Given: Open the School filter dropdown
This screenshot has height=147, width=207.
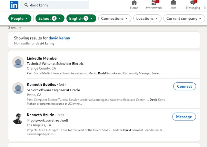Looking at the screenshot, I should point(50,19).
